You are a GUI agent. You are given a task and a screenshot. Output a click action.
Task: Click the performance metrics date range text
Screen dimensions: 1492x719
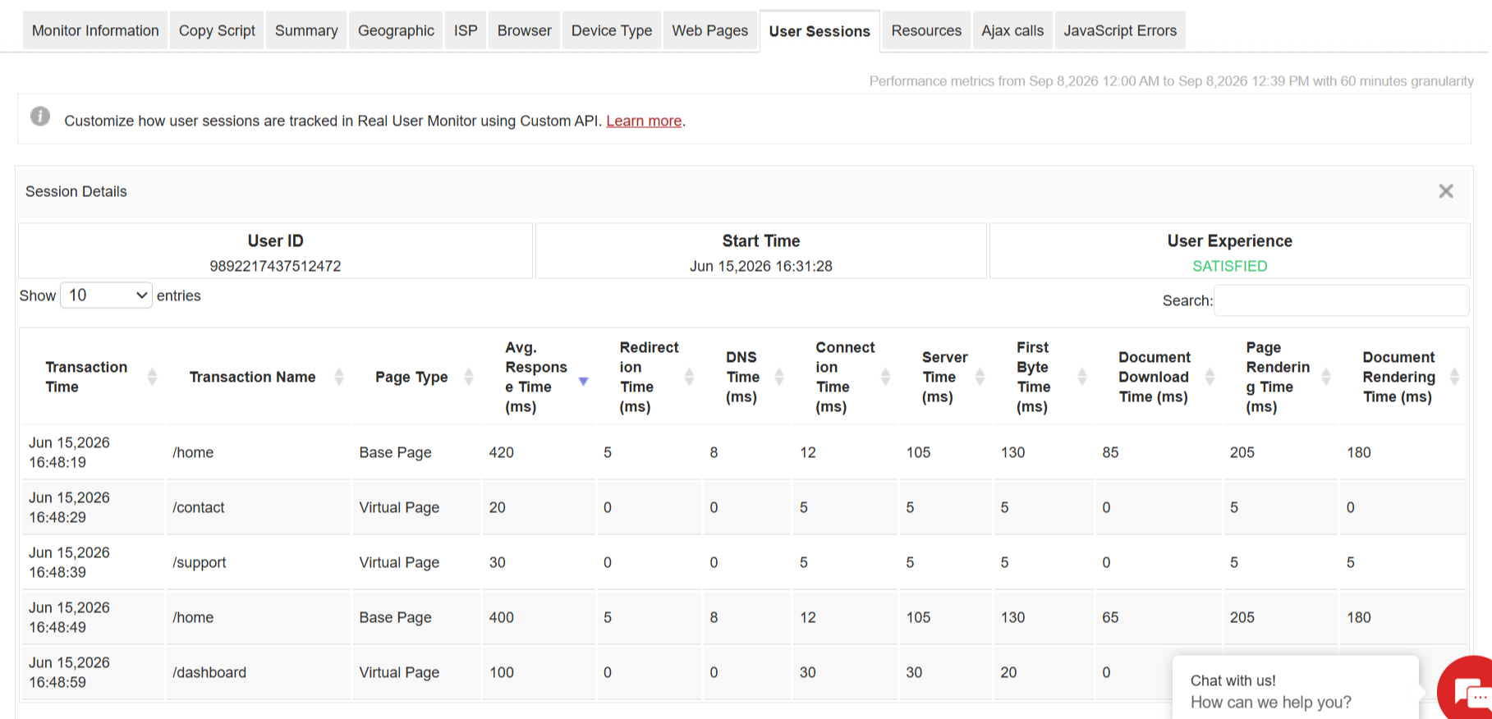(x=1172, y=81)
